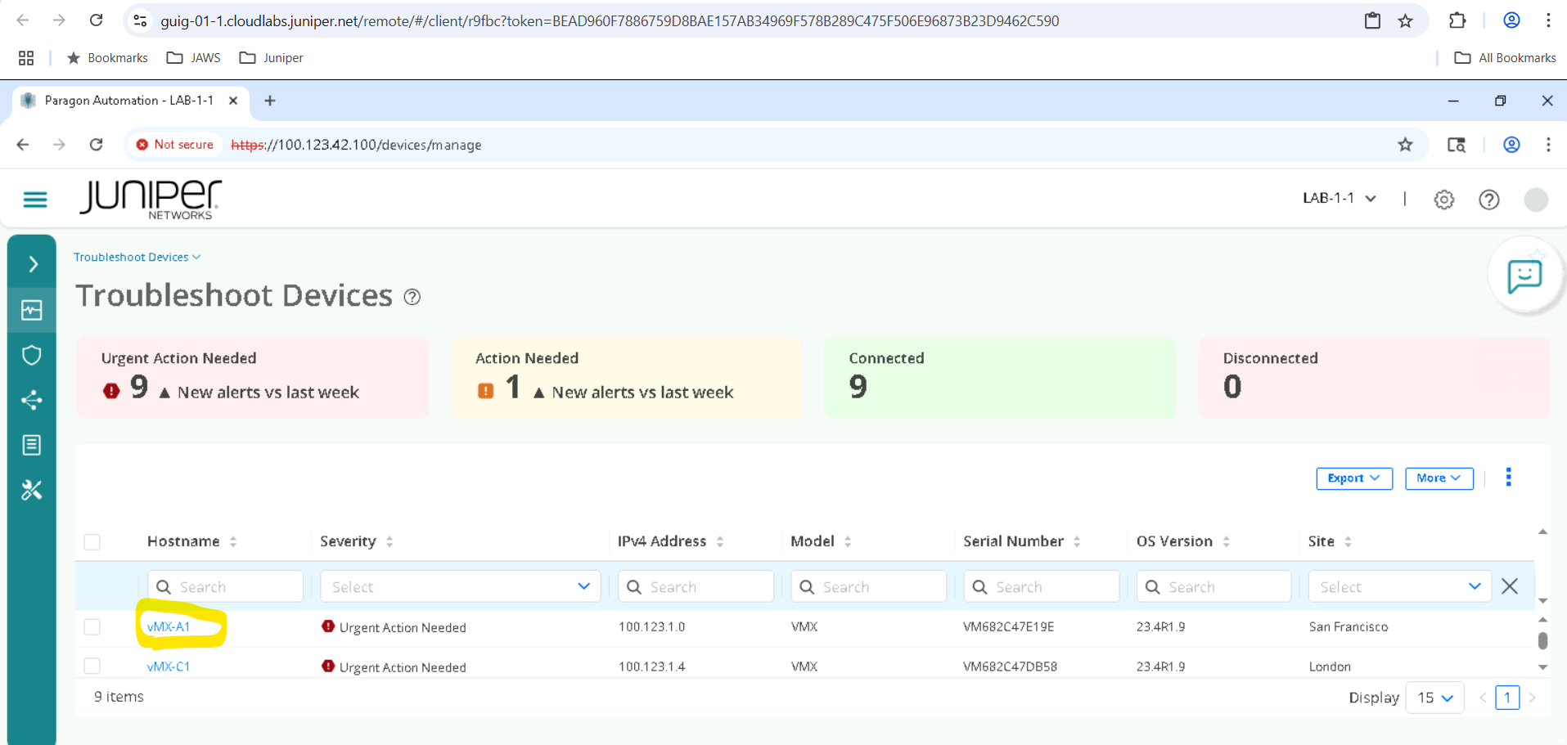
Task: Expand the Export dropdown button
Action: [1353, 478]
